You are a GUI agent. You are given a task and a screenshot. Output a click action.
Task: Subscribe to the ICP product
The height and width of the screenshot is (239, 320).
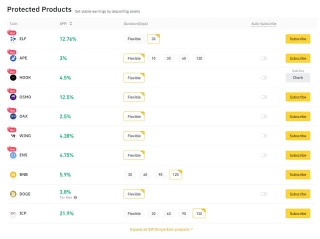click(297, 213)
